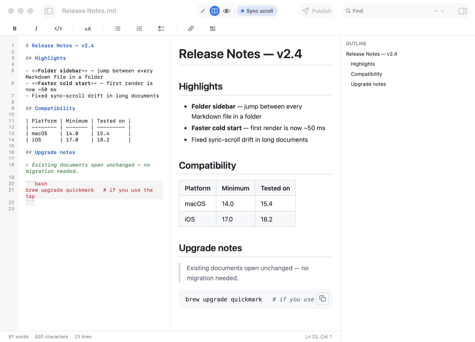Click the preview blockquote about existing documents

[x=255, y=273]
